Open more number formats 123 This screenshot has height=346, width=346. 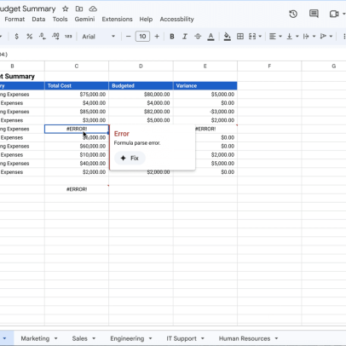click(68, 37)
